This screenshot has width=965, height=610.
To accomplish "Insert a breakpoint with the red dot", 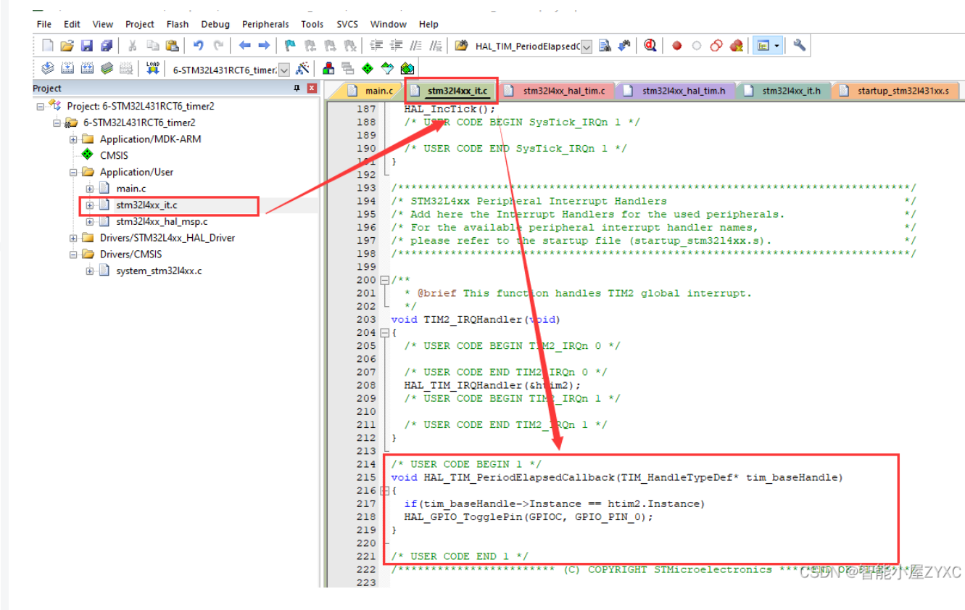I will pos(677,46).
